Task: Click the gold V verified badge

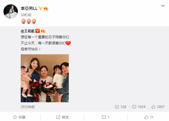Action: pos(40,8)
